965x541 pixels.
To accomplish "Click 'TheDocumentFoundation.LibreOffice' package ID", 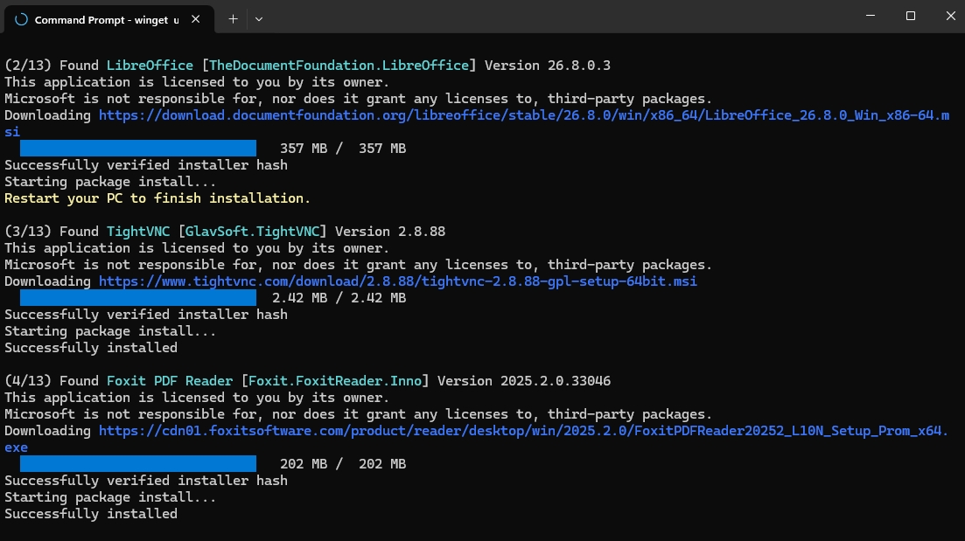I will (x=339, y=66).
